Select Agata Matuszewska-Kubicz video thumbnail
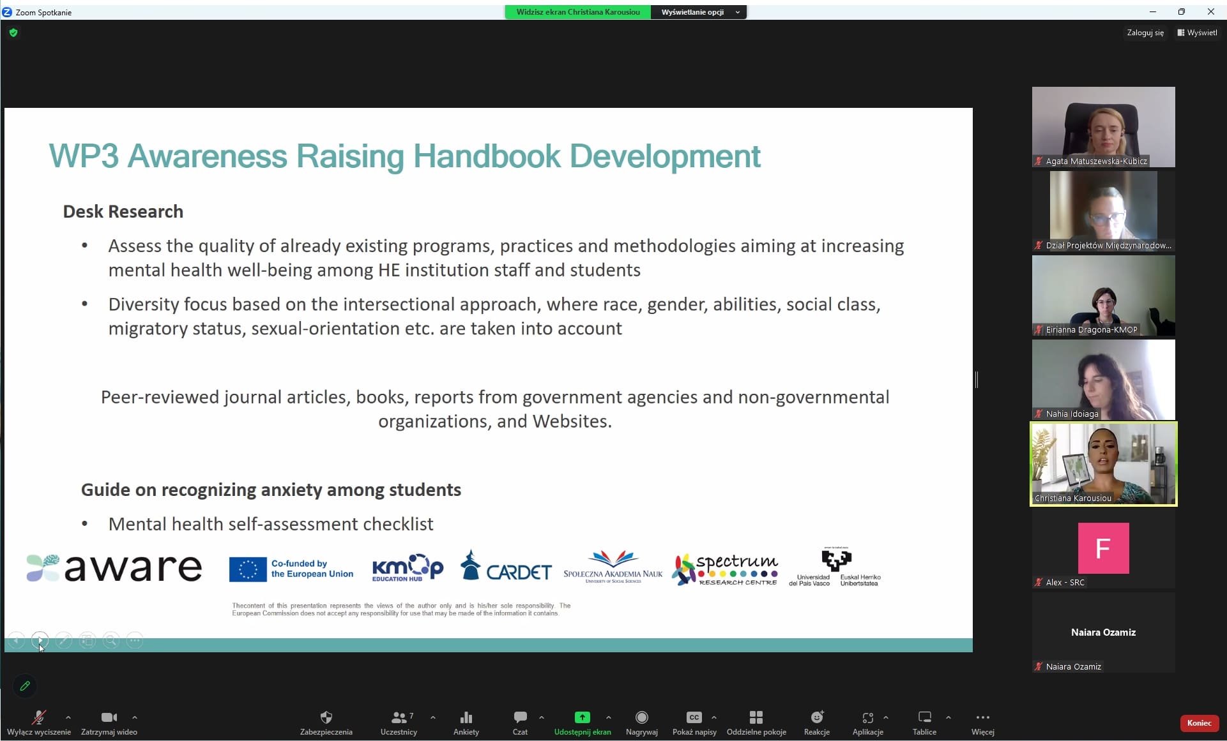The width and height of the screenshot is (1227, 741). 1103,127
